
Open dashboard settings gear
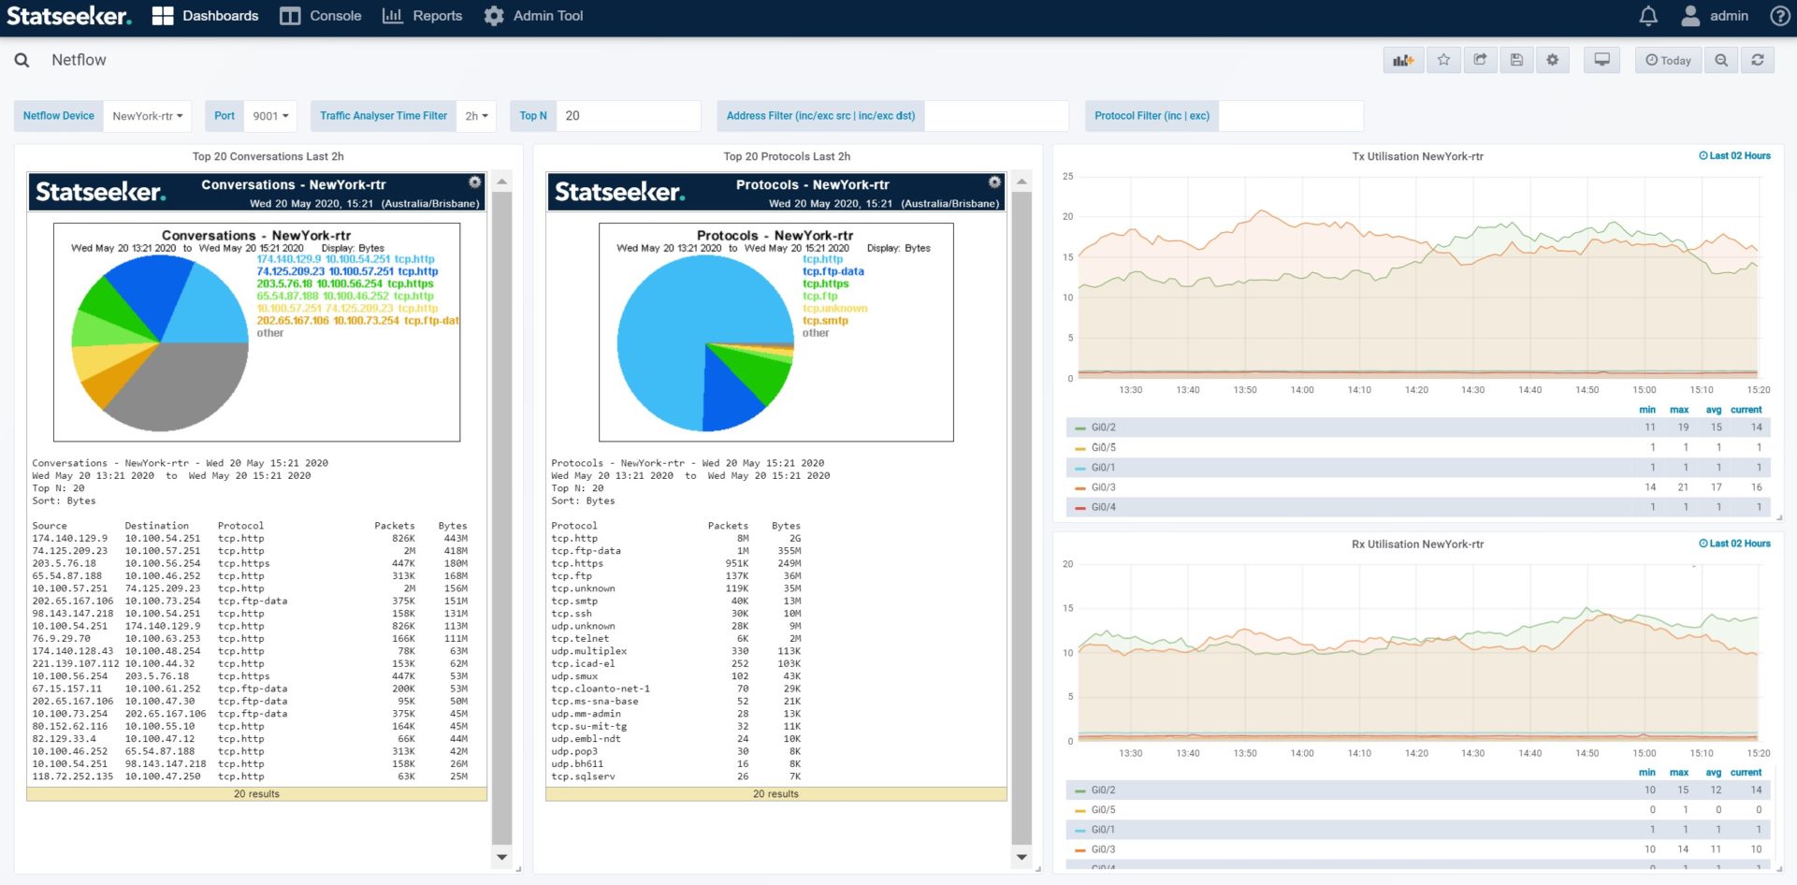coord(1553,60)
